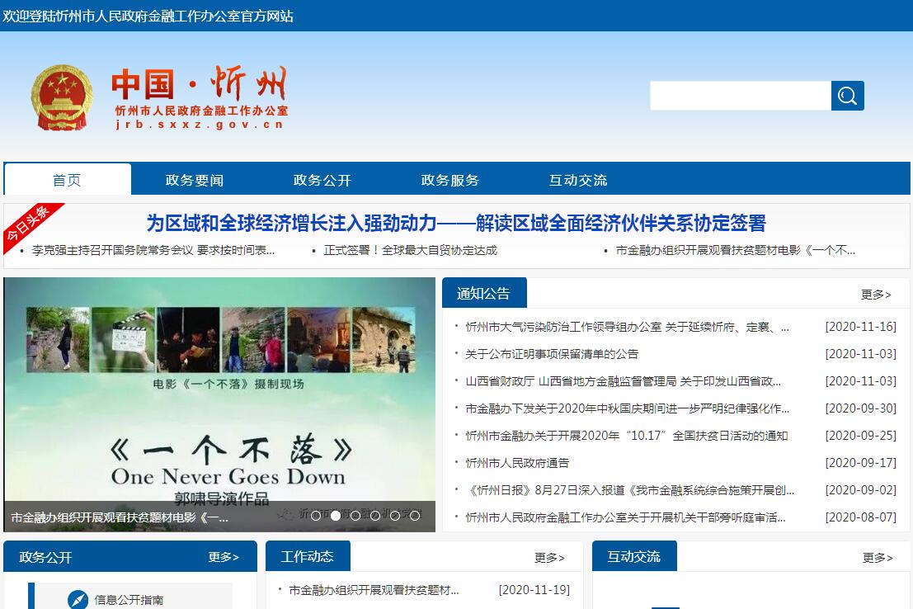The image size is (913, 609).
Task: Click the magnifier search icon button
Action: pyautogui.click(x=847, y=96)
